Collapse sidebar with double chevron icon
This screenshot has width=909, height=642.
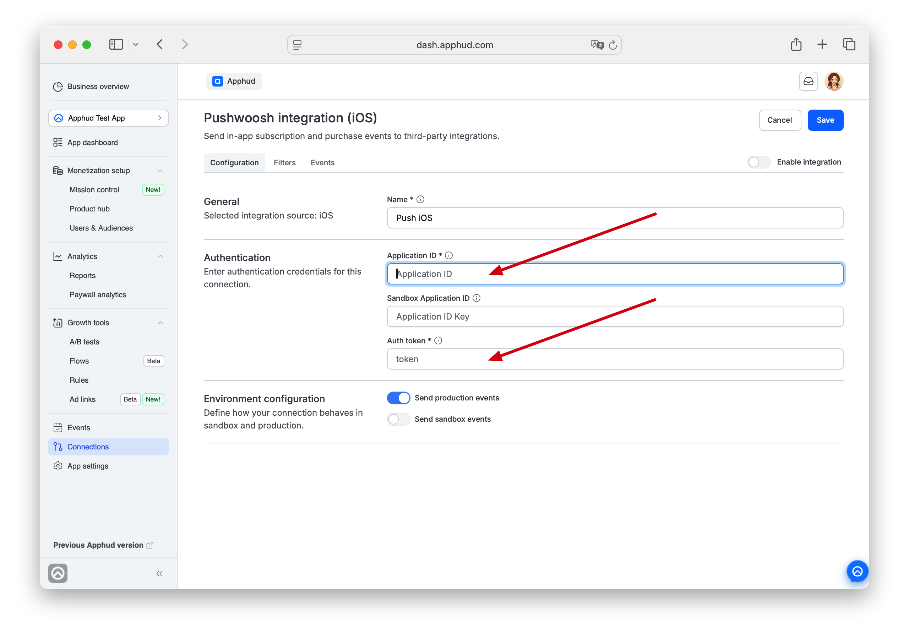coord(159,574)
